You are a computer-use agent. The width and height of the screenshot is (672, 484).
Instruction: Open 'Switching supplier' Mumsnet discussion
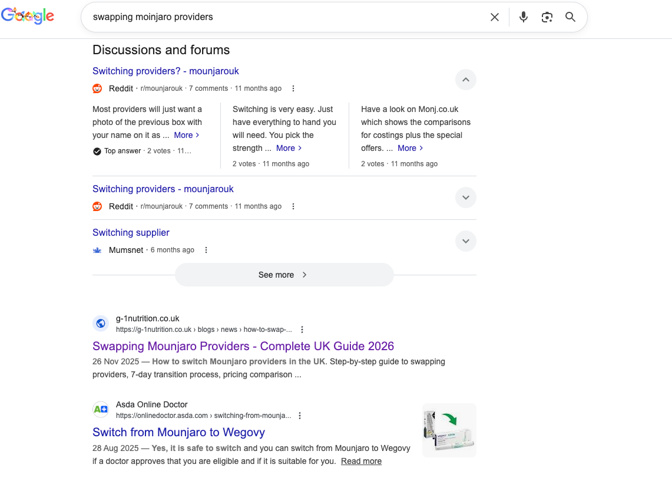coord(131,232)
